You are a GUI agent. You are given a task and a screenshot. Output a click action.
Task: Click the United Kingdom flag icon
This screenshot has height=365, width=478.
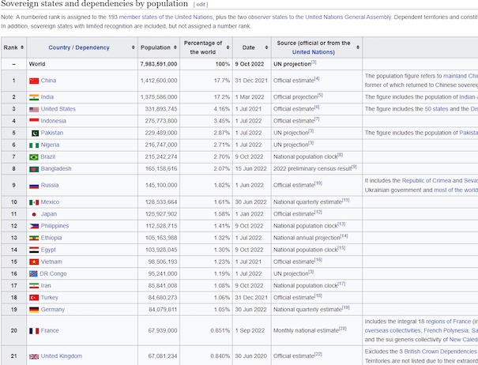click(x=34, y=356)
